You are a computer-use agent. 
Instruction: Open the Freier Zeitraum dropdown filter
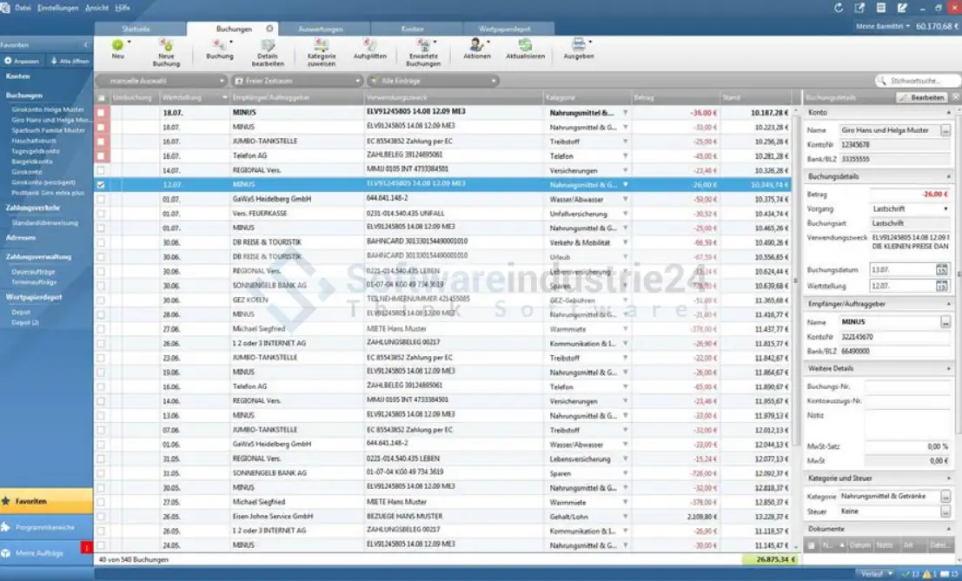point(296,81)
